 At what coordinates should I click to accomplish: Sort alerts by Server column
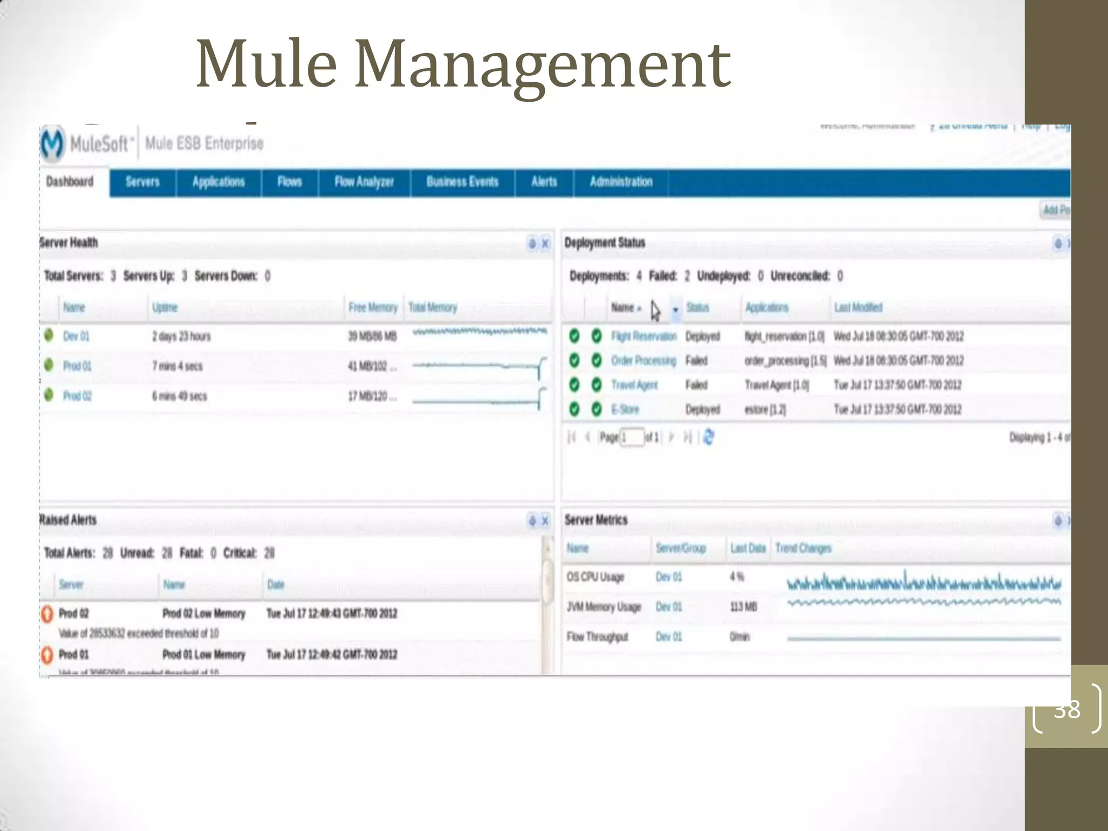click(x=71, y=585)
